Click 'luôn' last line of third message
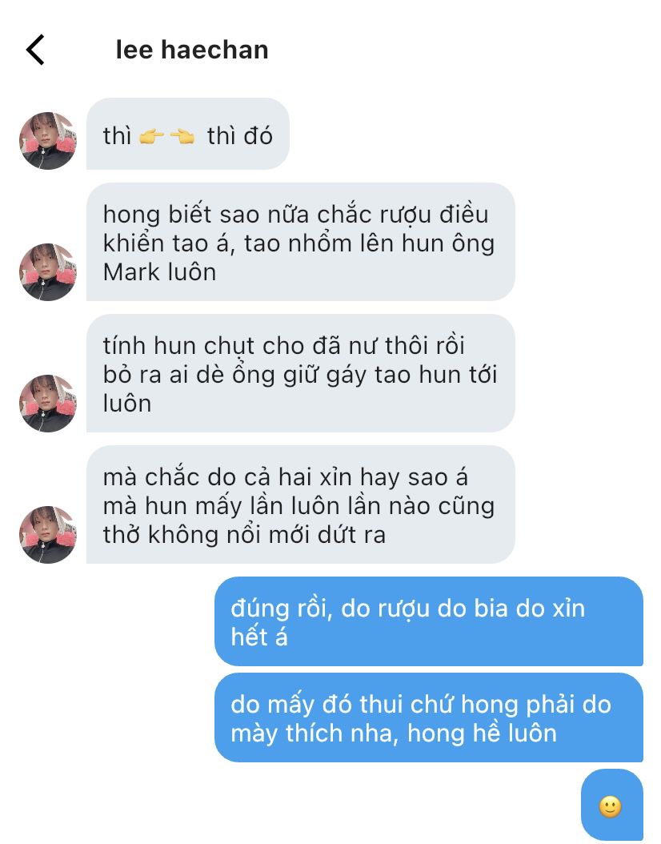Viewport: 661px width, 844px height. pyautogui.click(x=127, y=404)
